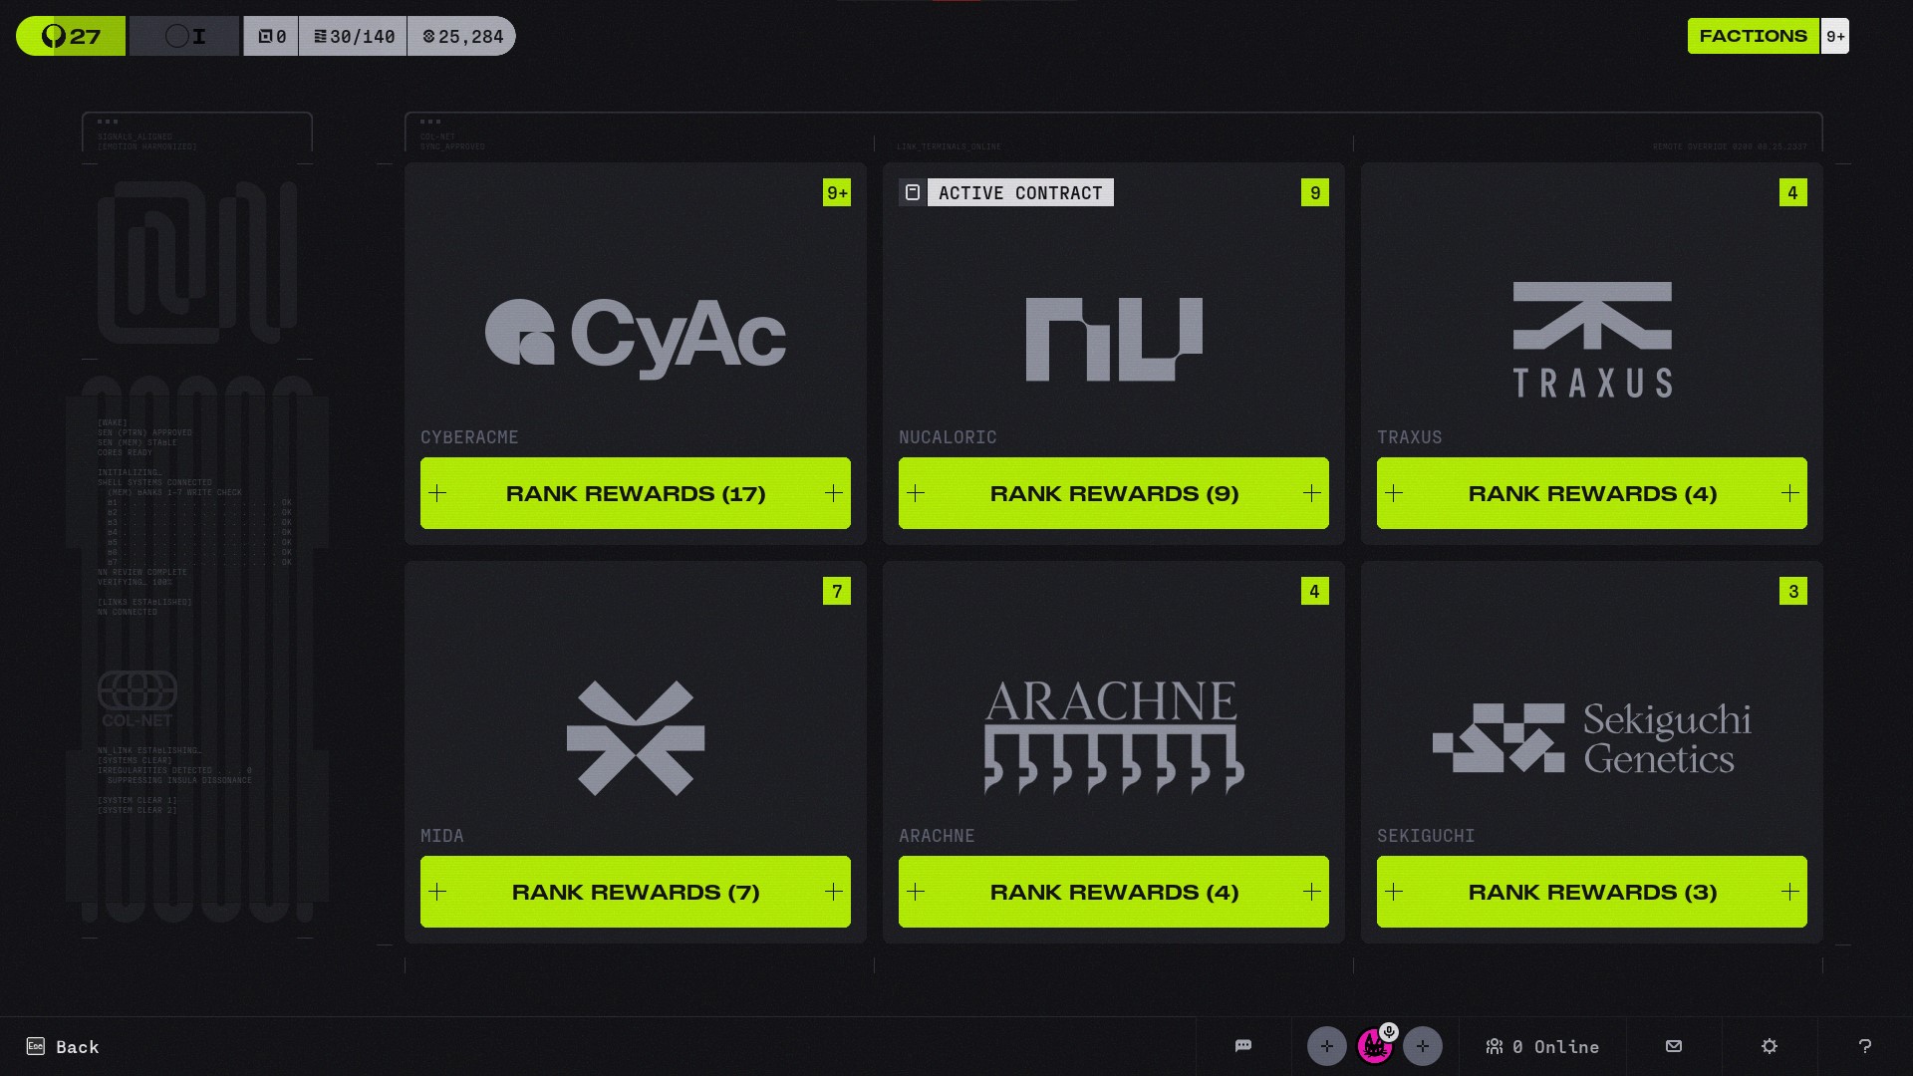Click the level 27 player badge
Image resolution: width=1913 pixels, height=1076 pixels.
[71, 37]
